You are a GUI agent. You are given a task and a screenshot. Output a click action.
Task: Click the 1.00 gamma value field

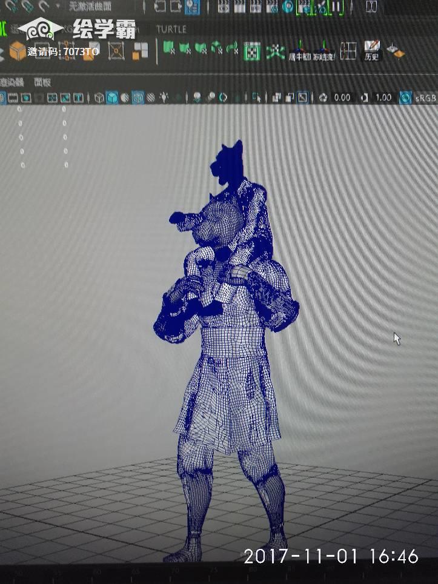coord(383,98)
